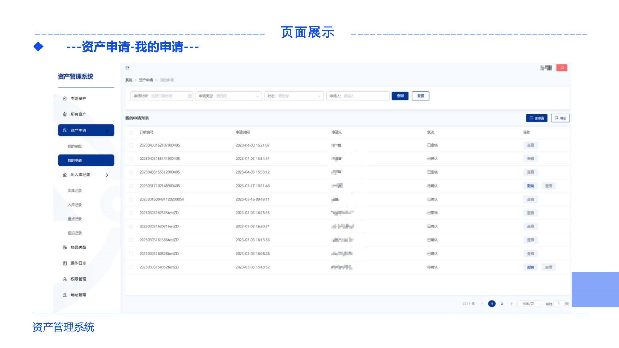Open the 状态 filter dropdown
Viewport: 619px width, 348px height.
pyautogui.click(x=294, y=96)
